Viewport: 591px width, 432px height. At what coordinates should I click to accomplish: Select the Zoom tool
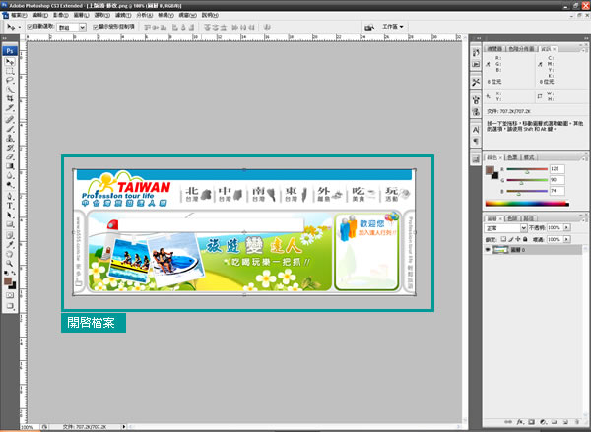[x=10, y=264]
